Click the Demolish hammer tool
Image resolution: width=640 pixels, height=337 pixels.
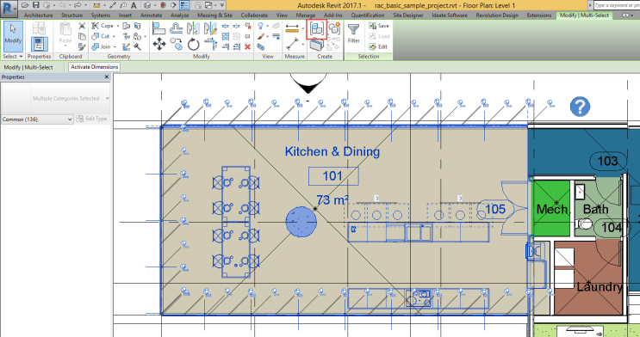click(137, 47)
